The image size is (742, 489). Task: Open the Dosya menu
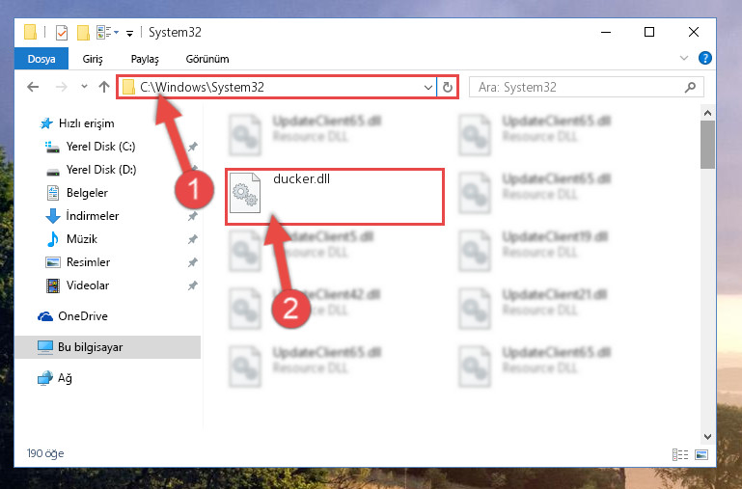(x=41, y=59)
